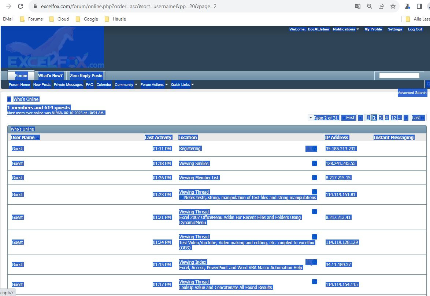Sort by the Location column header
This screenshot has width=430, height=296.
click(188, 137)
